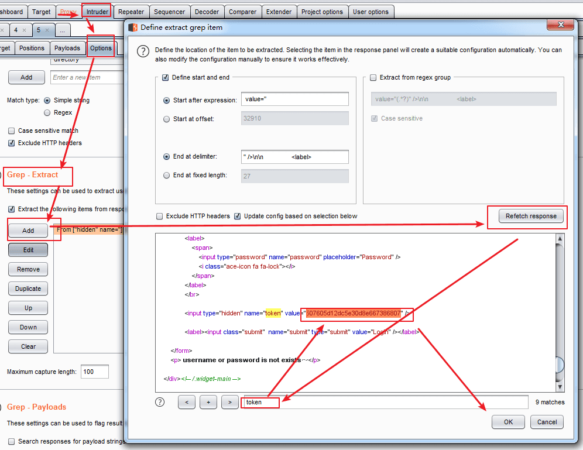Click the help question mark icon near search

pos(160,401)
